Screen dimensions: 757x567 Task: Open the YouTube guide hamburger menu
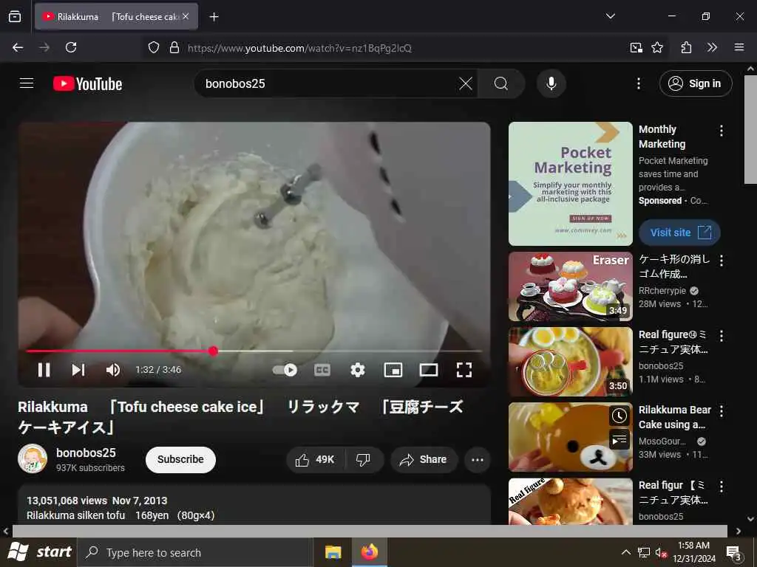click(x=27, y=83)
